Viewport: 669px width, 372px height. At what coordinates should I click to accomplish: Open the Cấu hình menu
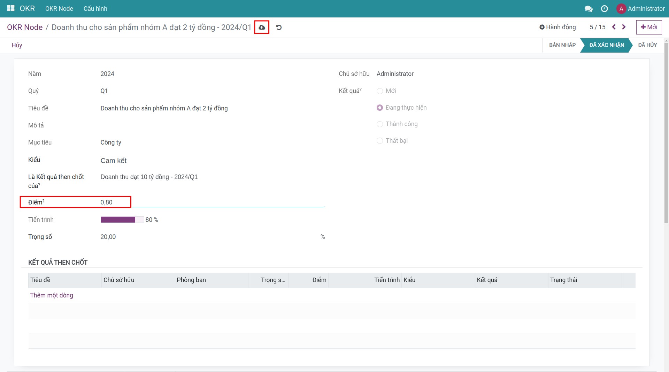tap(95, 9)
